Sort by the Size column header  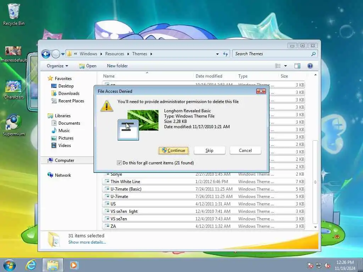tap(292, 76)
